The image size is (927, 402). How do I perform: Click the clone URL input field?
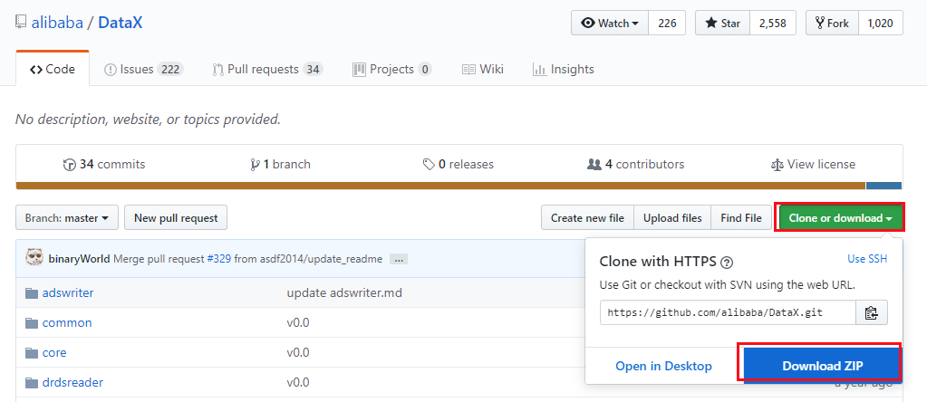[728, 312]
